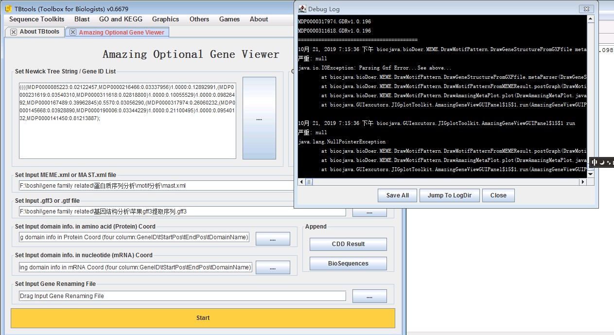Switch to the About TBtools tab

click(x=39, y=32)
